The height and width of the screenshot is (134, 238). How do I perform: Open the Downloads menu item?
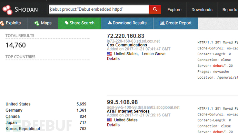(x=202, y=10)
